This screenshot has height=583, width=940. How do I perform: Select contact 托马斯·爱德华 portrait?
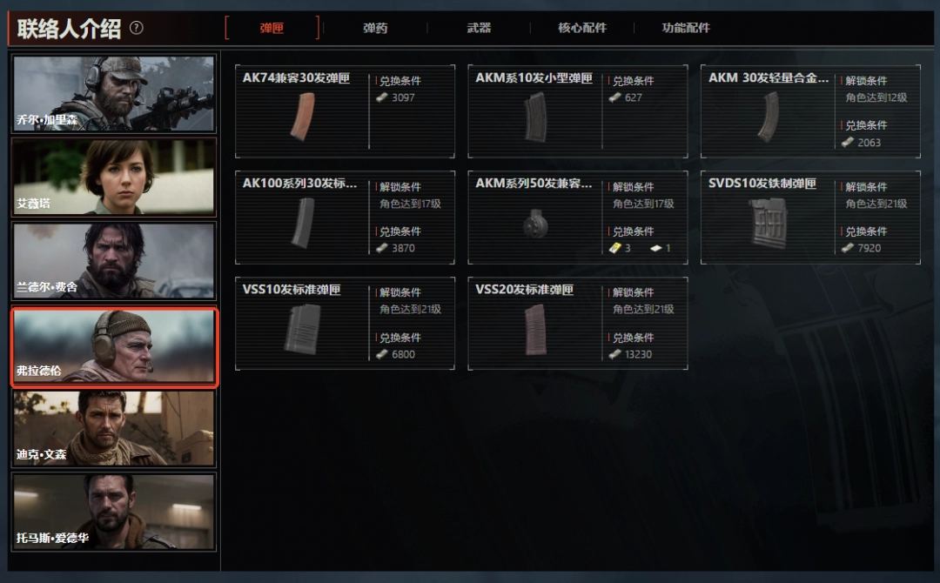(x=114, y=513)
